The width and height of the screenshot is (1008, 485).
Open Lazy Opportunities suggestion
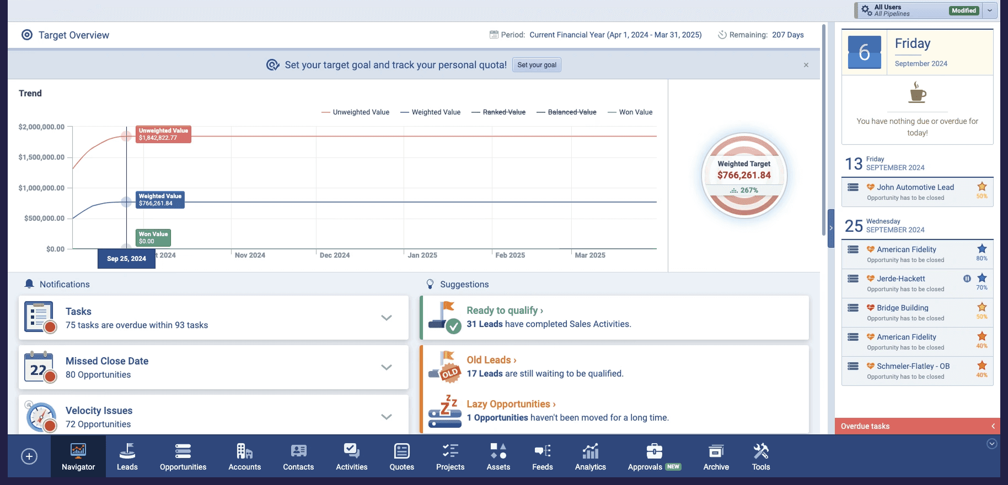[511, 404]
